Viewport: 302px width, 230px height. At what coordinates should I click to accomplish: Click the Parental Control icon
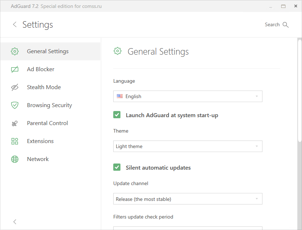coord(15,123)
